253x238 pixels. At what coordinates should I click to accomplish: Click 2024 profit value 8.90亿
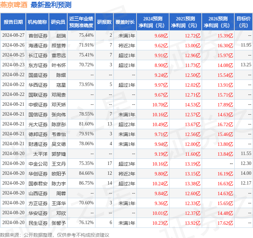161,65
